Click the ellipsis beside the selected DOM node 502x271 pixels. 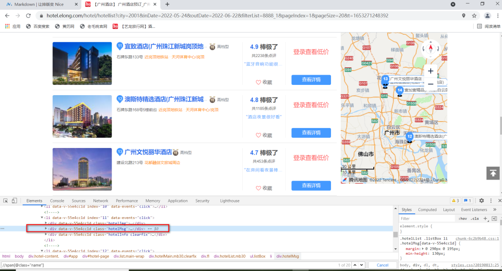point(3,229)
